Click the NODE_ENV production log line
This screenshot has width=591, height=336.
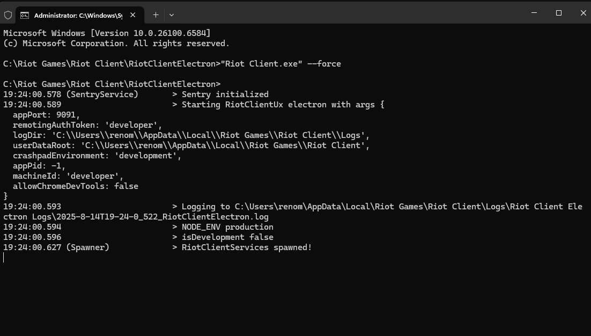[138, 227]
